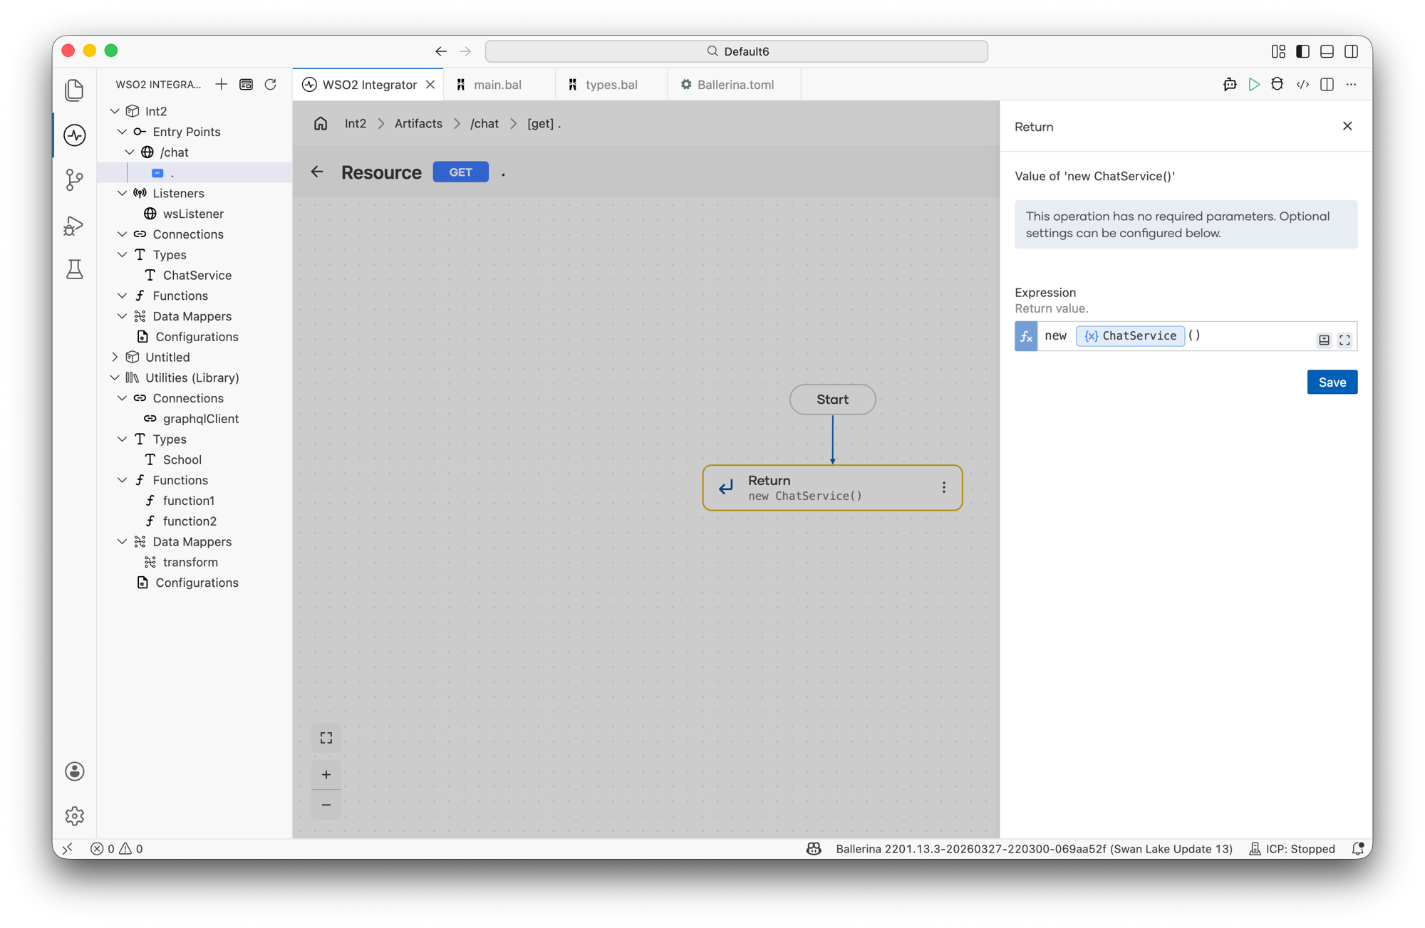Viewport: 1425px width, 928px height.
Task: Open wsListener in the tree
Action: [x=193, y=214]
